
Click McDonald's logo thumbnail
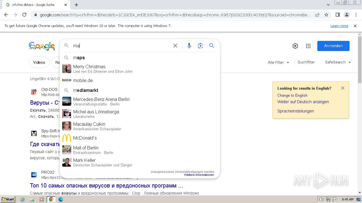click(67, 138)
